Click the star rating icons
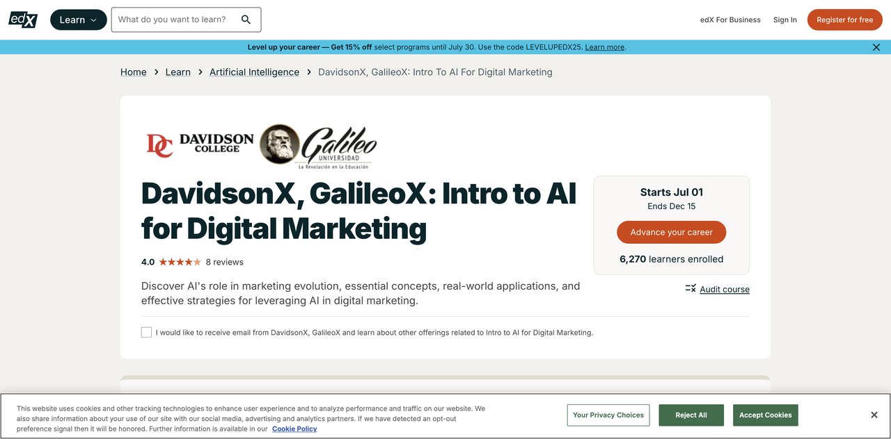 180,262
